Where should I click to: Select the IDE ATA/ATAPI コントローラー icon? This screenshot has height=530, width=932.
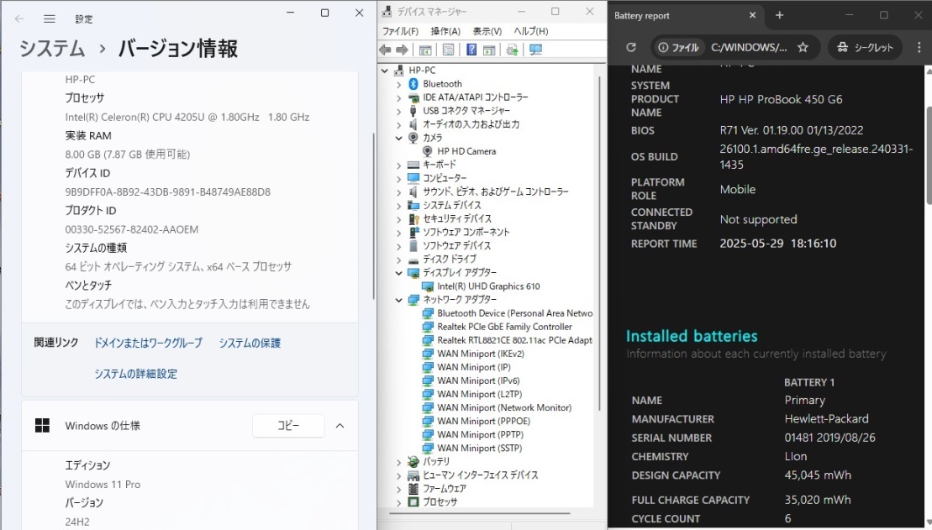(x=413, y=97)
